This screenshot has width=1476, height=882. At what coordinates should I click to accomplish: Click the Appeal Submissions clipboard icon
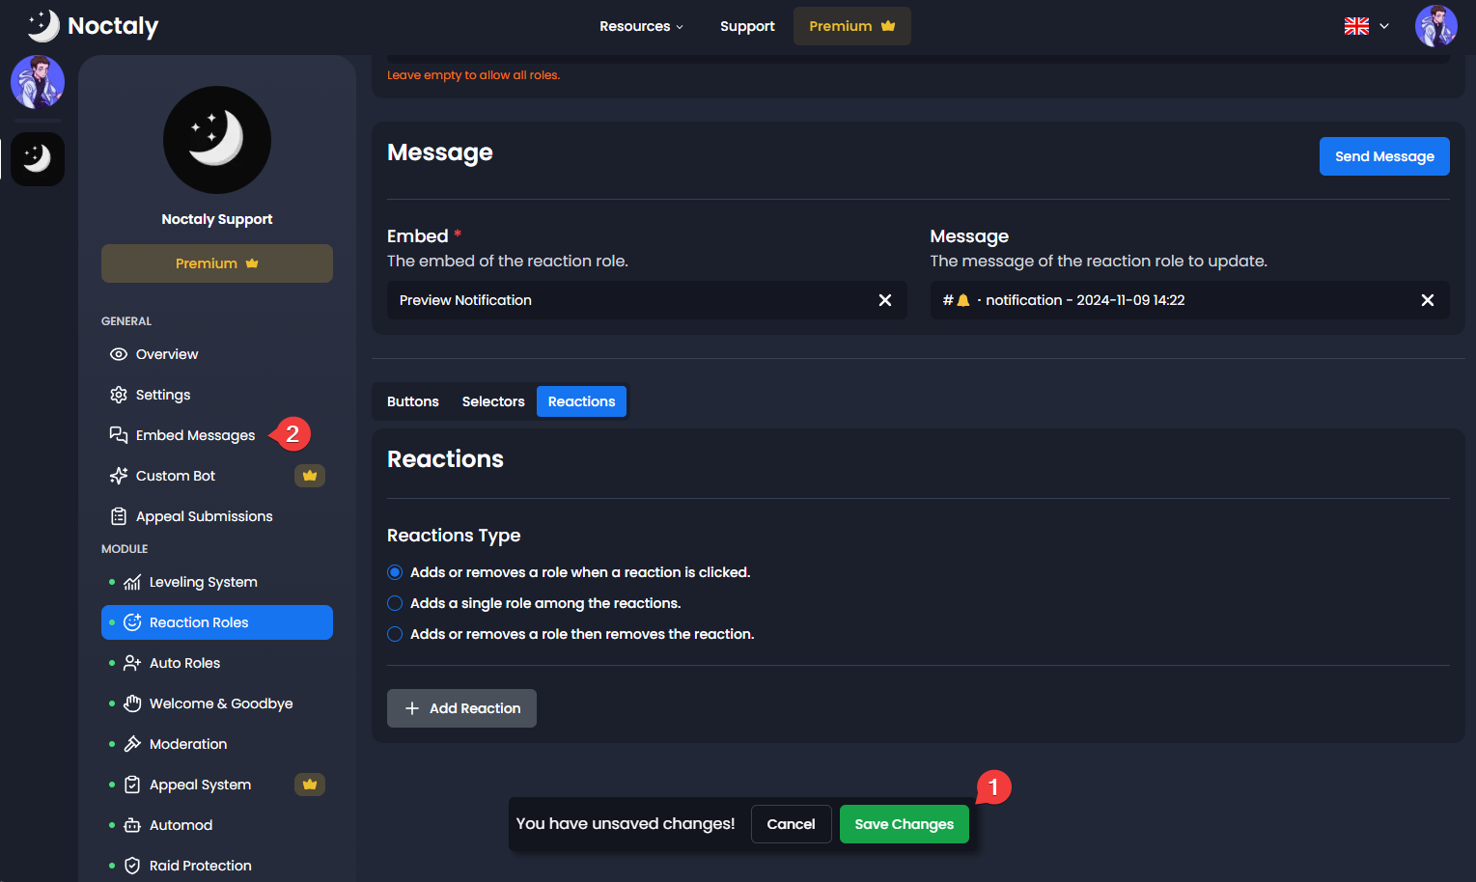pos(119,516)
